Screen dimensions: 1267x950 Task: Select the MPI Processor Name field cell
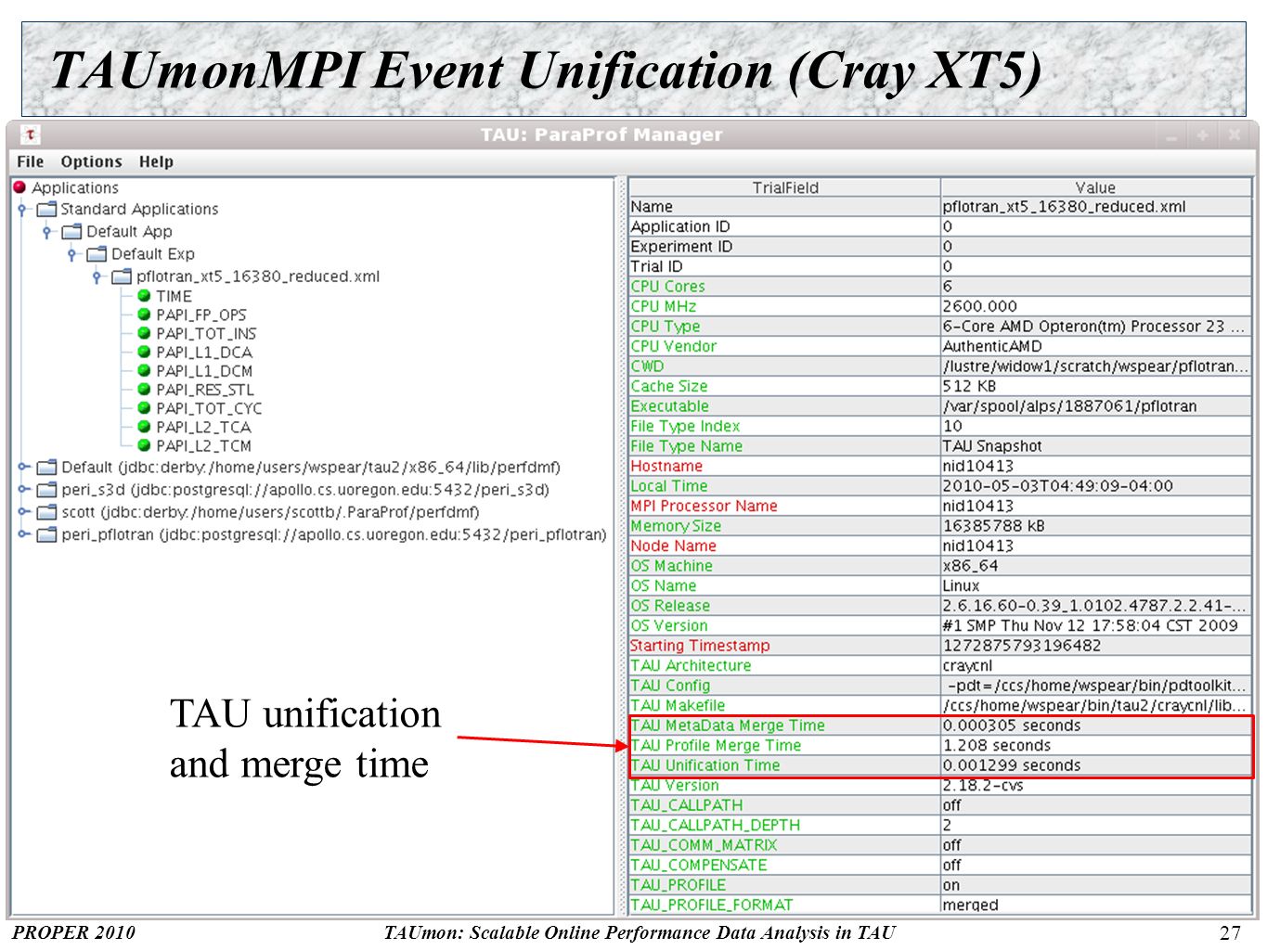click(x=785, y=506)
